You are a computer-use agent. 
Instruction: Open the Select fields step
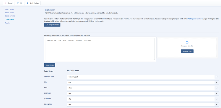tap(10, 19)
